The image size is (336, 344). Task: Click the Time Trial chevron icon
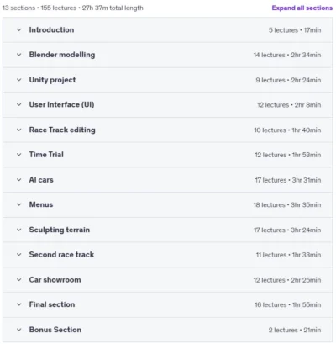click(18, 155)
